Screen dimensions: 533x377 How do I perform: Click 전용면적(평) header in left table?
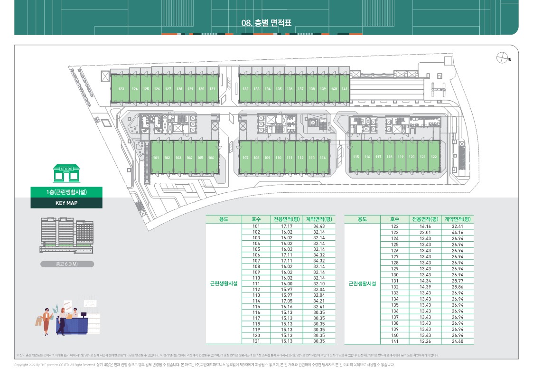point(287,219)
